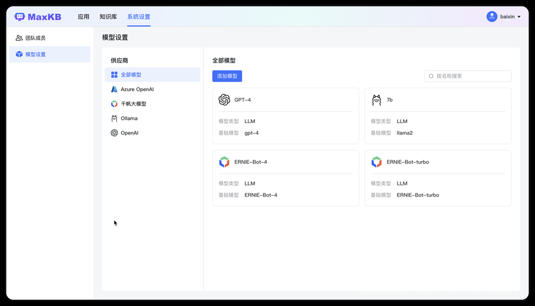The width and height of the screenshot is (535, 306).
Task: Focus the 按名称搜索 search field
Action: pyautogui.click(x=468, y=76)
